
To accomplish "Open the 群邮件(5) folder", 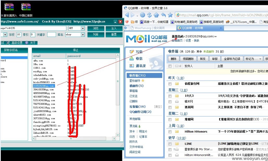I will [136, 86].
